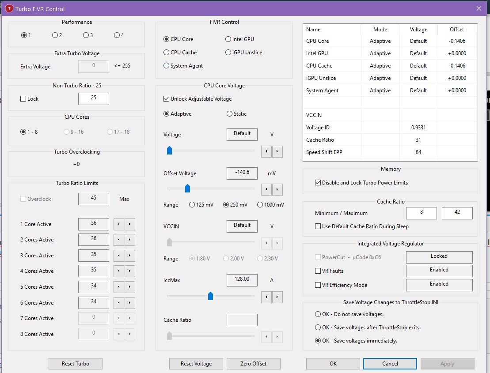490x373 pixels.
Task: Decrease 1 Core Active ratio with left arrow
Action: point(119,224)
